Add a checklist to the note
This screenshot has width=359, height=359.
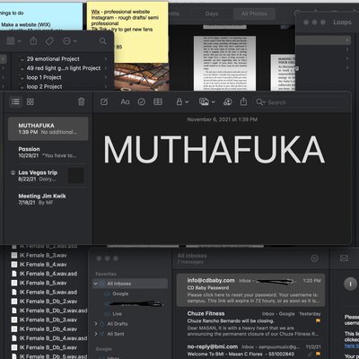pyautogui.click(x=142, y=102)
